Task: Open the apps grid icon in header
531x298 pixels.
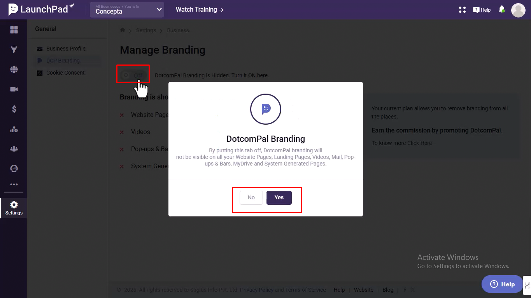Action: [462, 10]
